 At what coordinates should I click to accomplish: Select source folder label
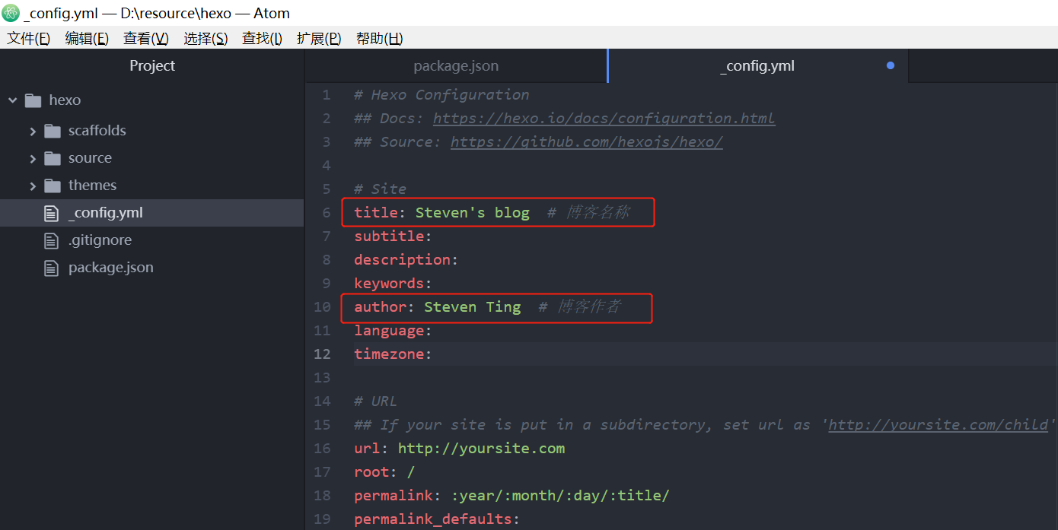coord(90,158)
